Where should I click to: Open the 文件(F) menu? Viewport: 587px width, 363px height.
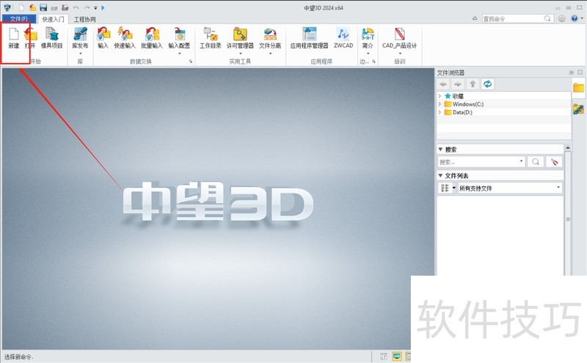19,19
